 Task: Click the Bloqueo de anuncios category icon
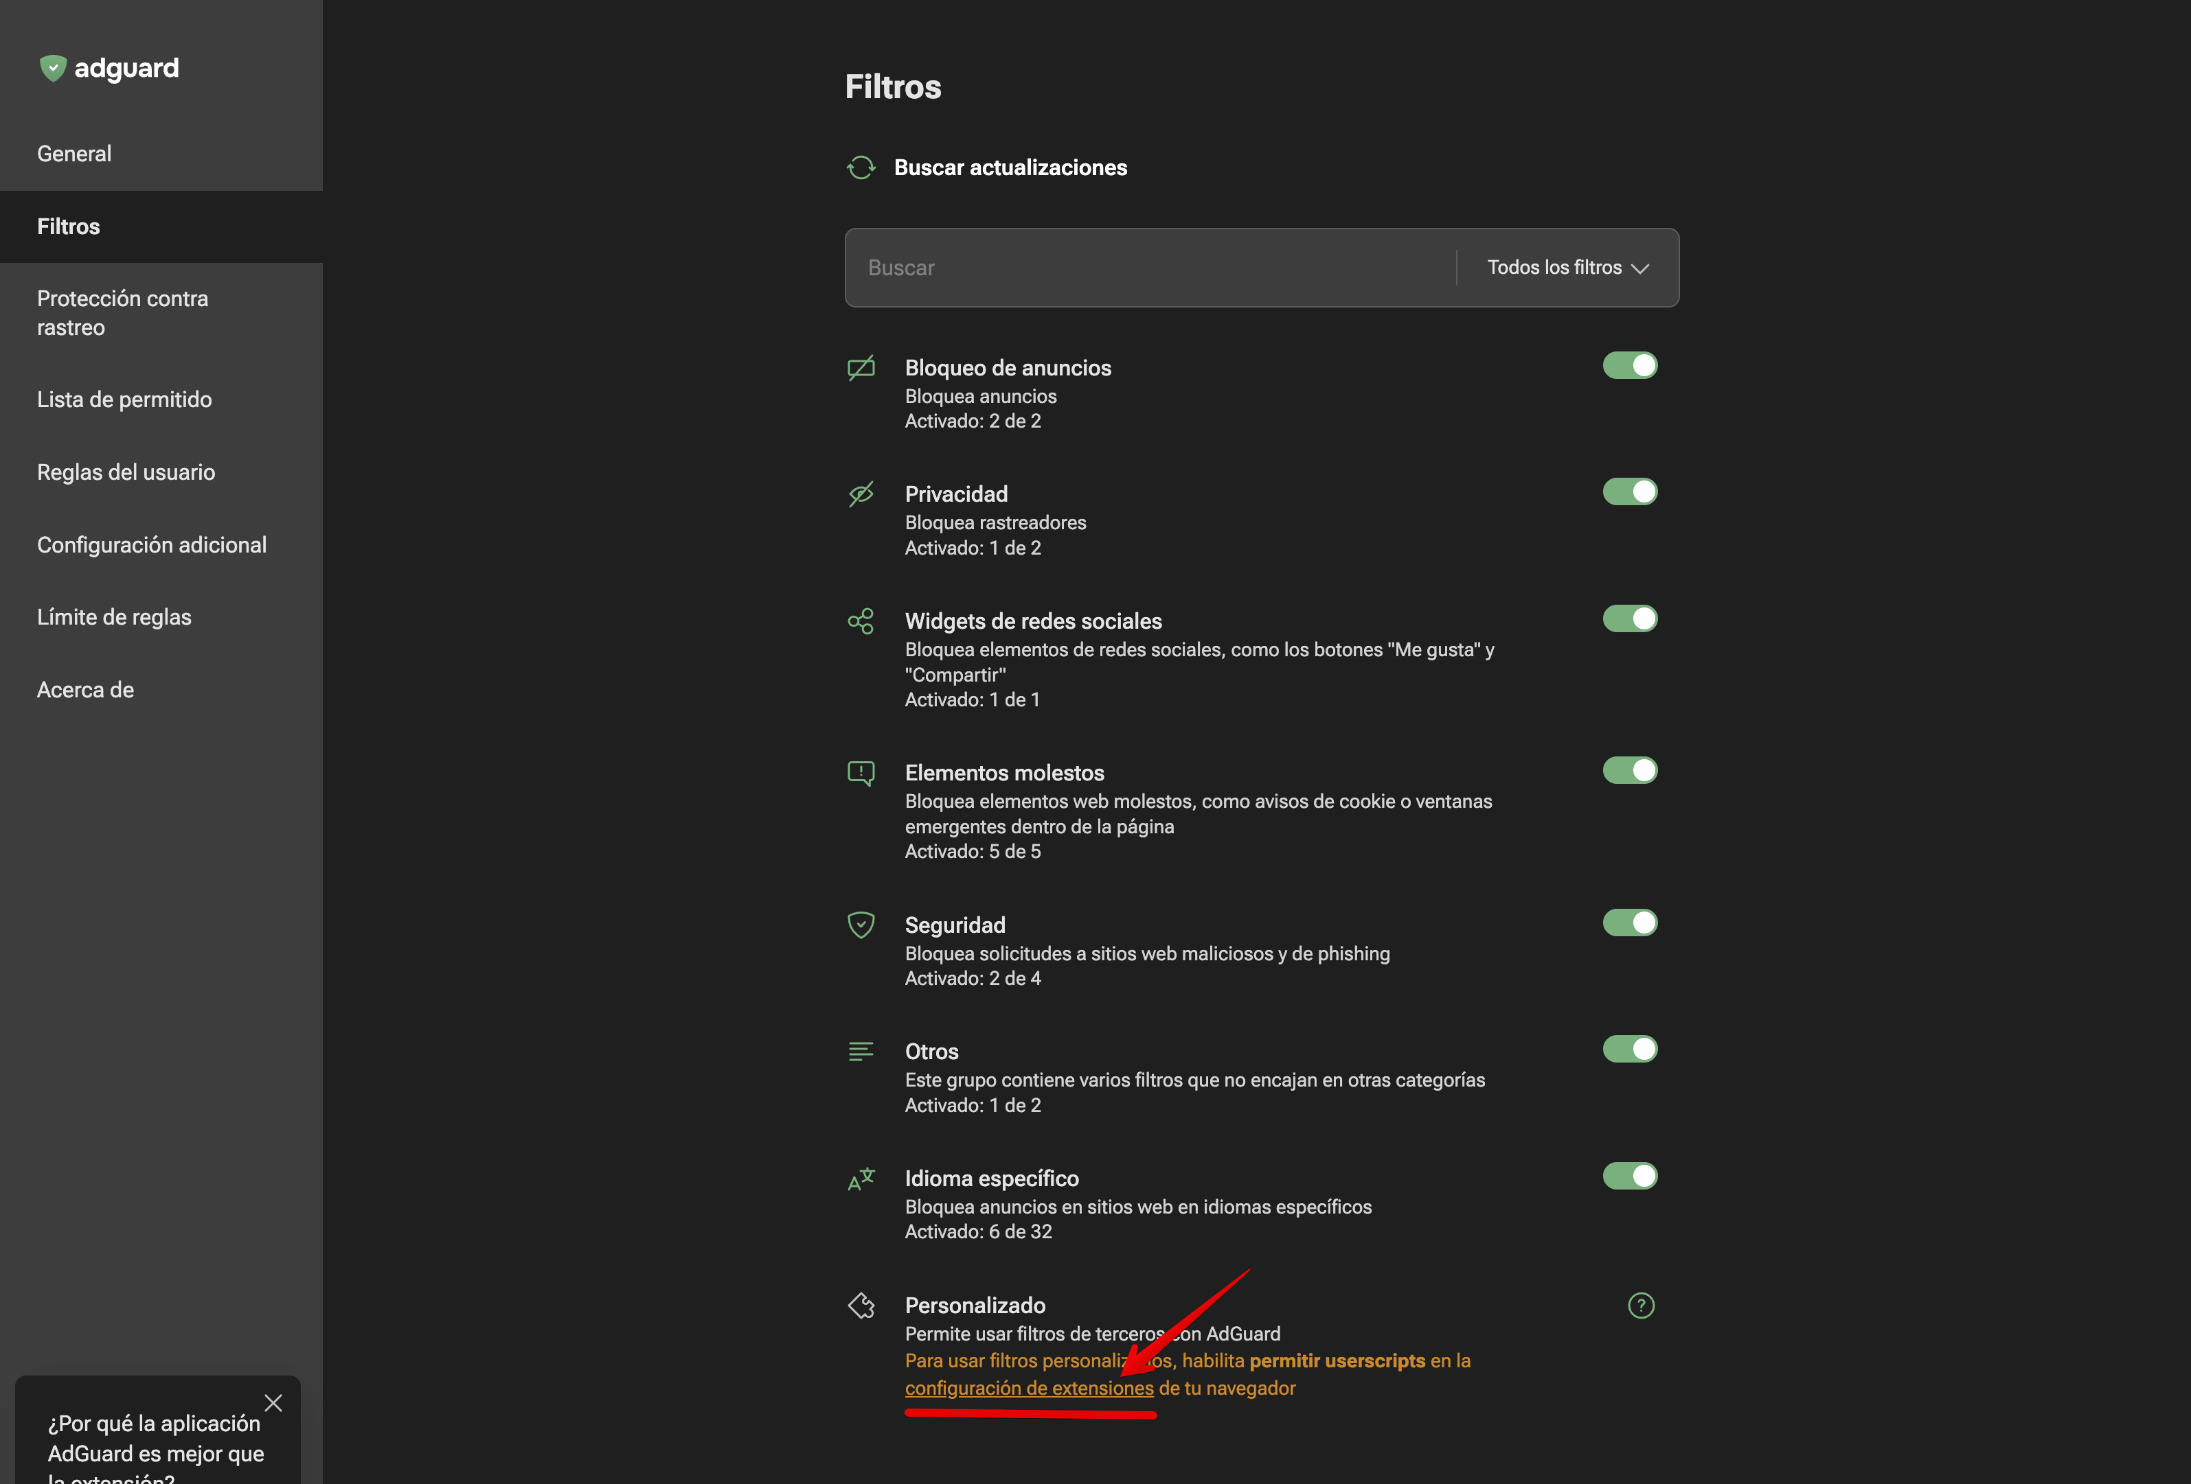[x=861, y=367]
